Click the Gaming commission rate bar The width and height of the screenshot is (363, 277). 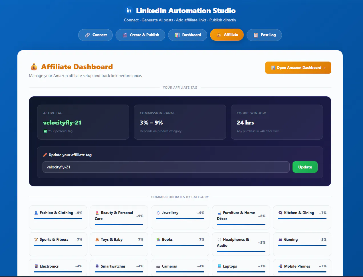(x=302, y=245)
